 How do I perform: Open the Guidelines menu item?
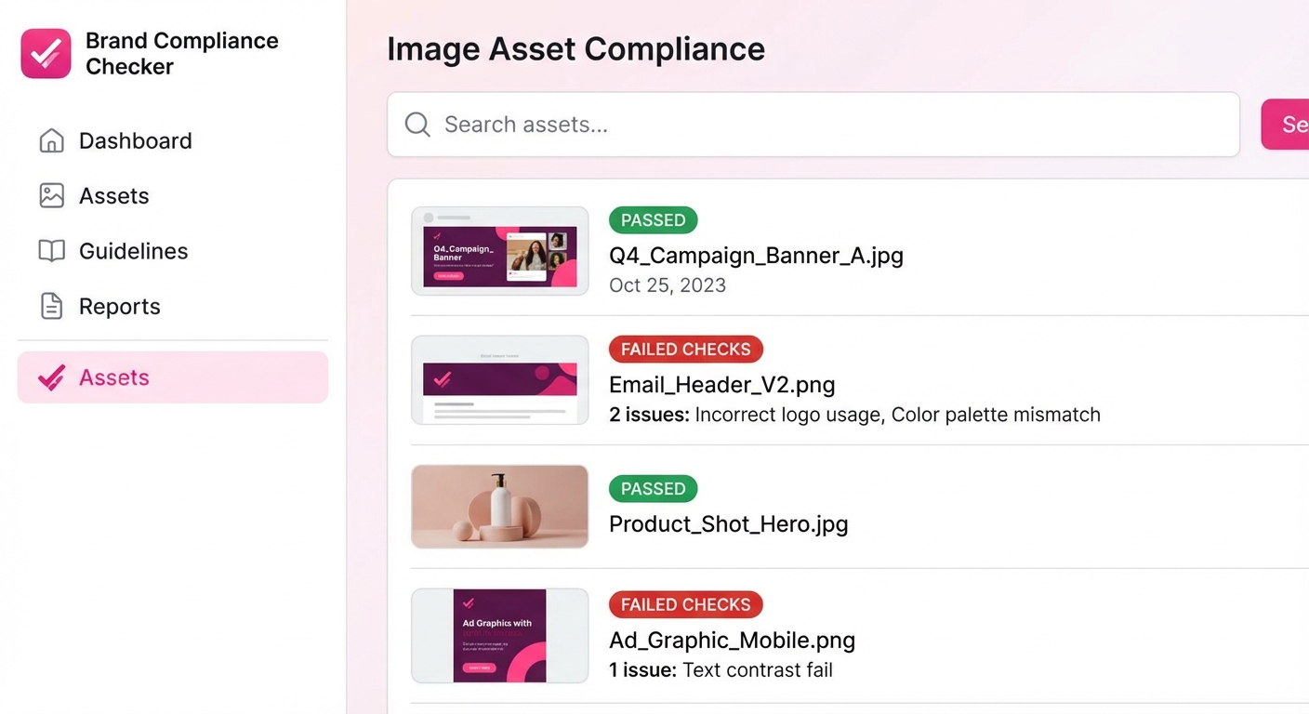[x=133, y=251]
